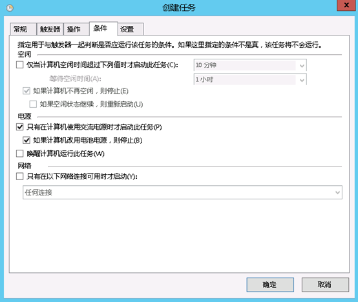Image resolution: width=358 pixels, height=302 pixels.
Task: Enable 唤醒计算机运行此任务 checkbox
Action: click(19, 154)
